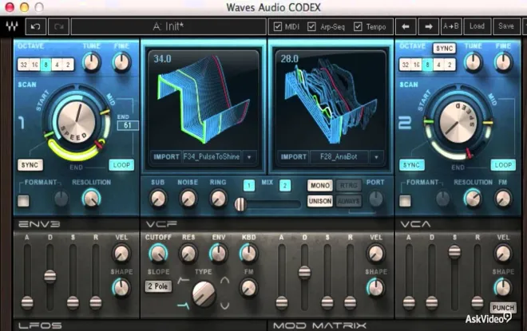Viewport: 527px width, 331px height.
Task: Click the redo arrow in top toolbar
Action: click(x=59, y=26)
